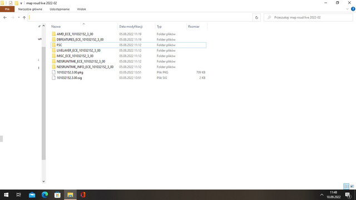The width and height of the screenshot is (356, 200).
Task: Switch to details view layout icon
Action: click(x=346, y=187)
